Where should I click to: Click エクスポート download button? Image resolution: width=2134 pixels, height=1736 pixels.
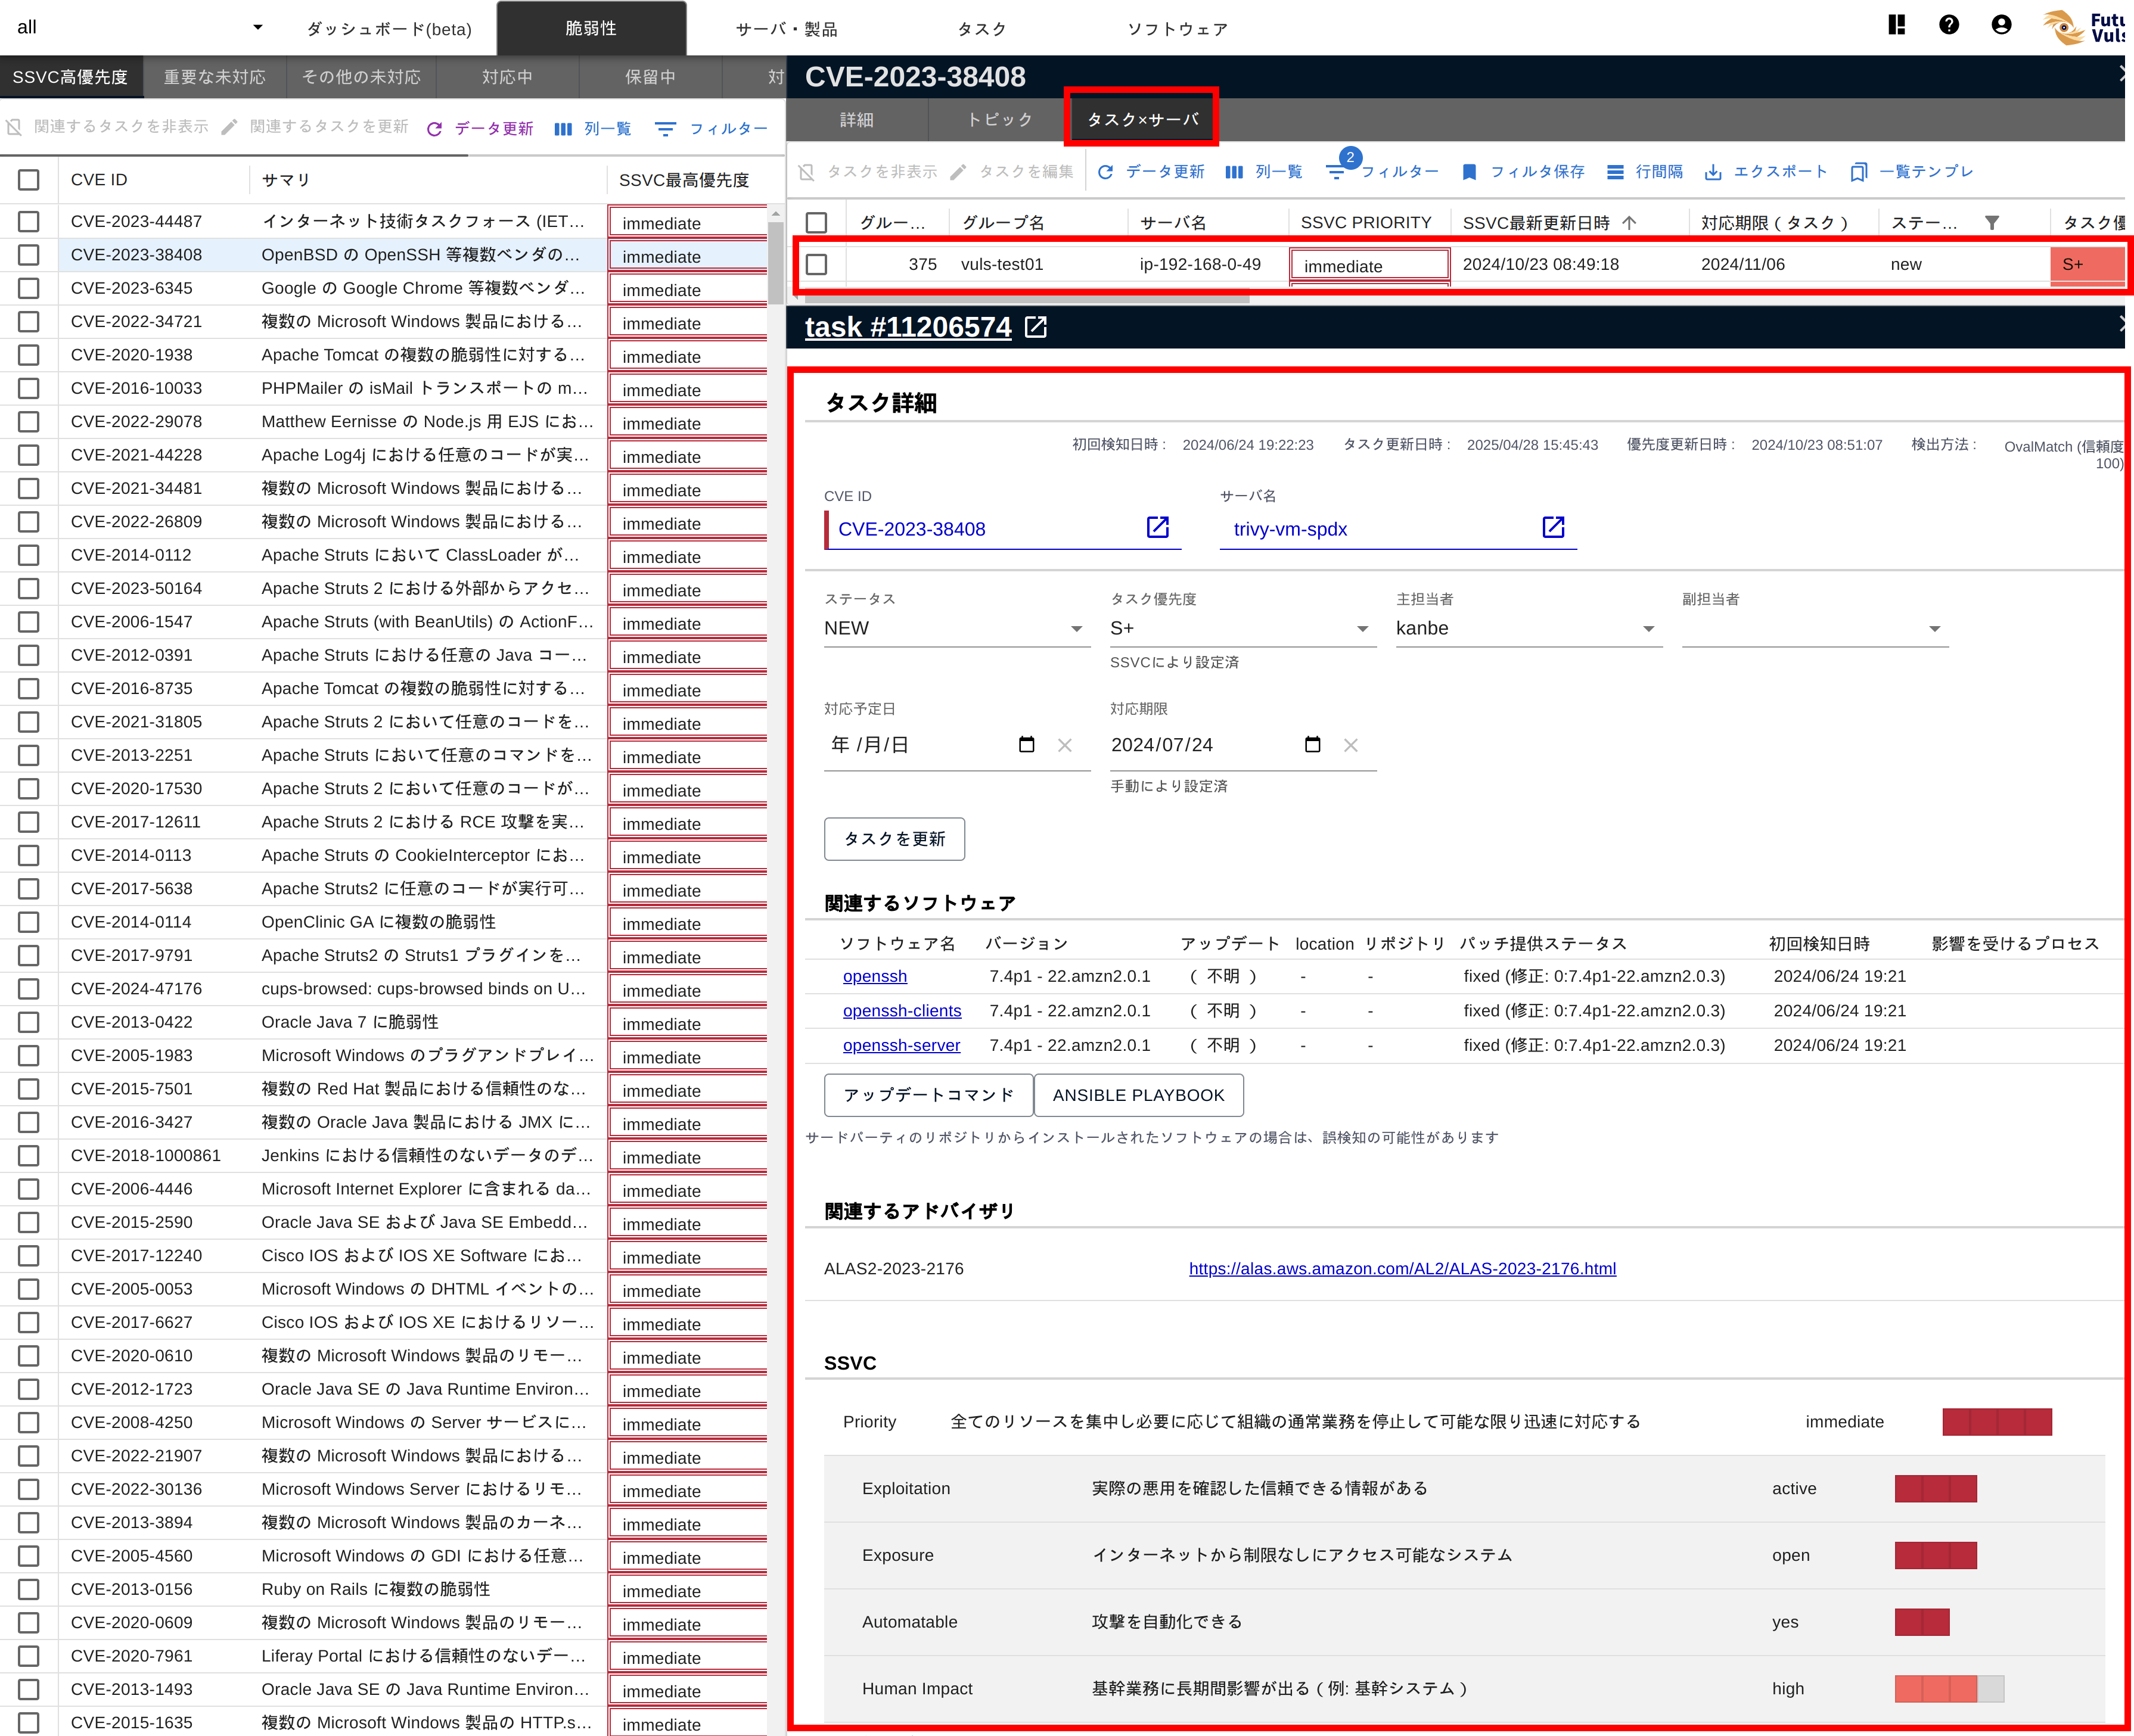(x=1766, y=172)
